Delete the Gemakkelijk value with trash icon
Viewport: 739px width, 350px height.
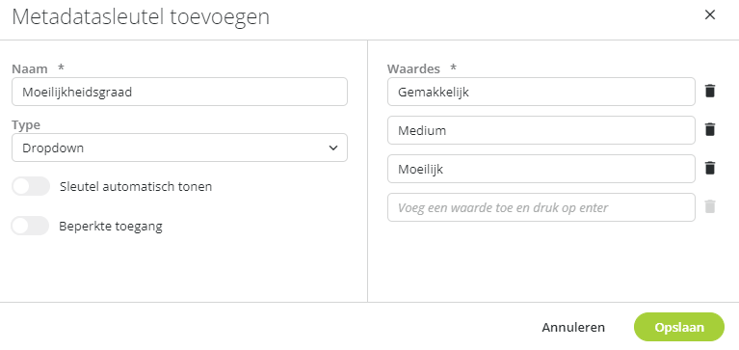[710, 91]
